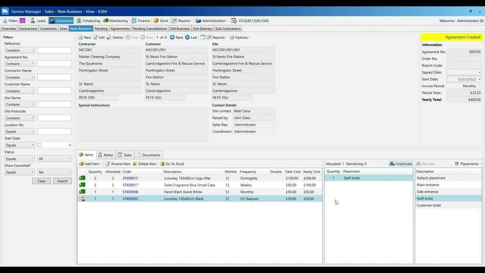Select the Main entrance placement
485x273 pixels.
(449, 185)
